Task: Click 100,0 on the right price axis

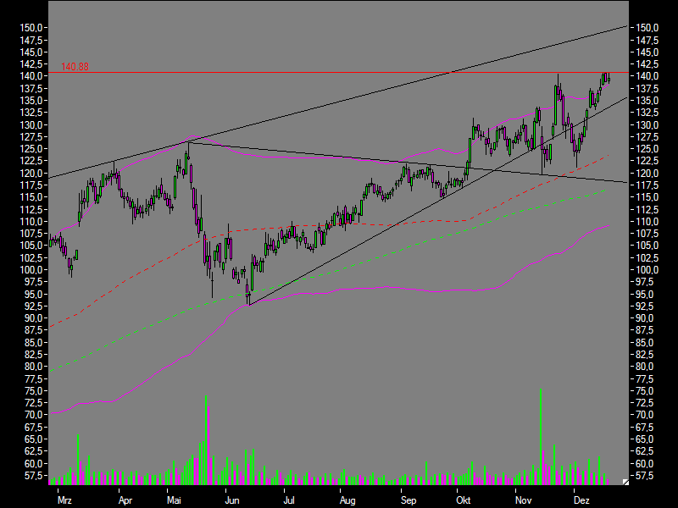Action: [x=647, y=270]
